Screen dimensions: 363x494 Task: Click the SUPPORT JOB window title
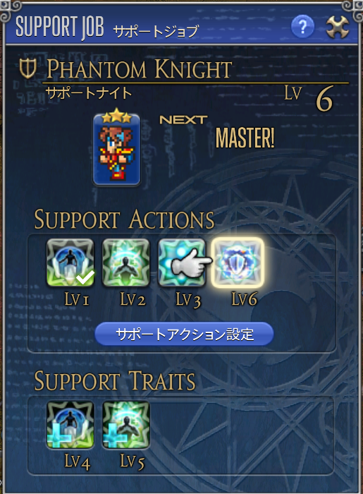[x=60, y=27]
